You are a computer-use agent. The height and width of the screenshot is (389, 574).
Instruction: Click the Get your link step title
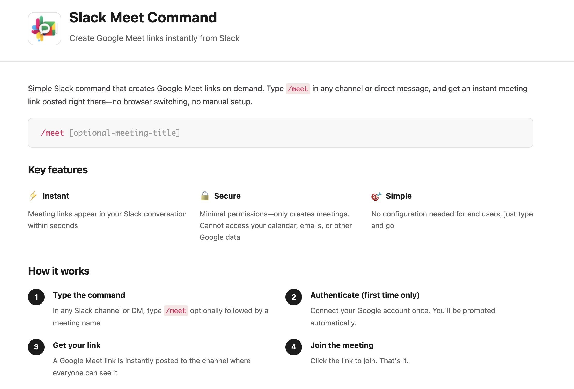click(77, 345)
